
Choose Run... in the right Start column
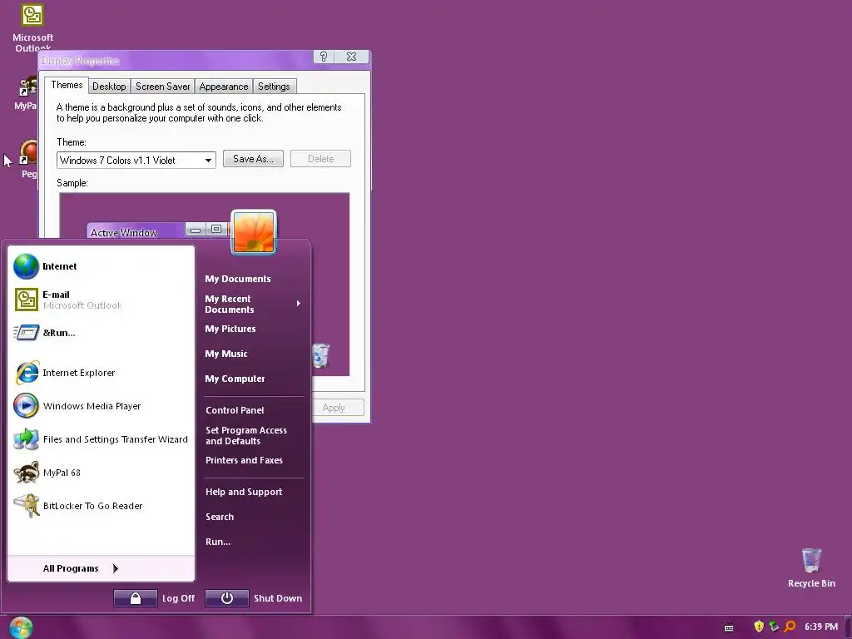pos(218,542)
